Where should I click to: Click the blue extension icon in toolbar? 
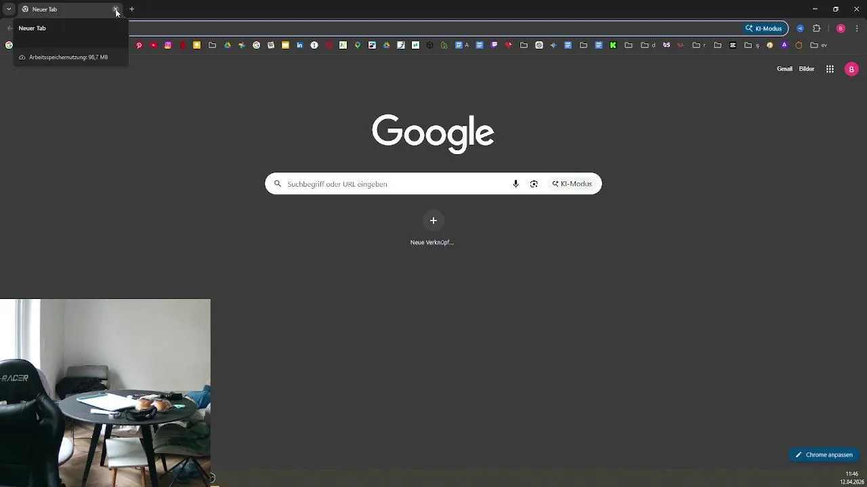coord(800,28)
